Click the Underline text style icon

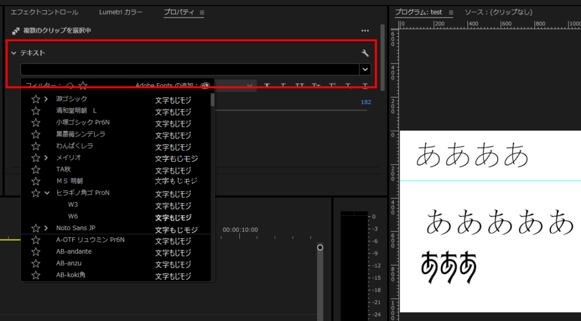(365, 86)
